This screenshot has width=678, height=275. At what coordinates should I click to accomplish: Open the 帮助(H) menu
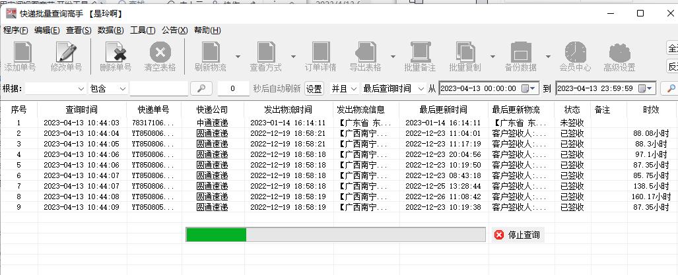[x=207, y=30]
